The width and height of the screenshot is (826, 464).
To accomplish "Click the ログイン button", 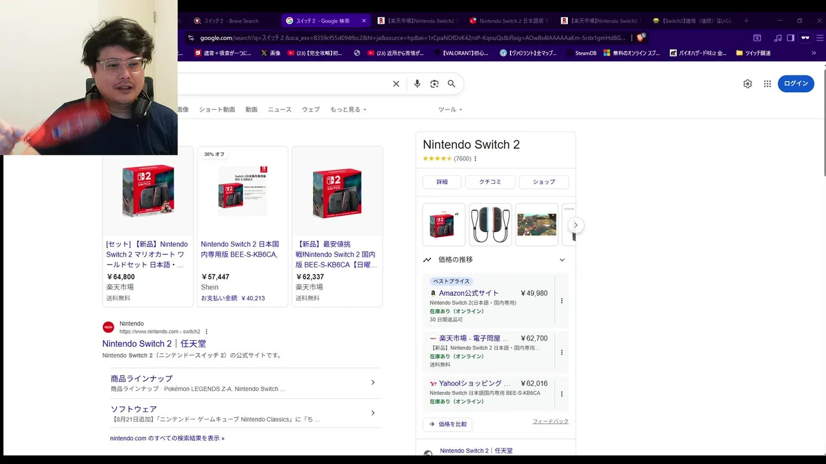I will [796, 84].
